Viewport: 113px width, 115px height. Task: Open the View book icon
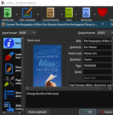[69, 13]
